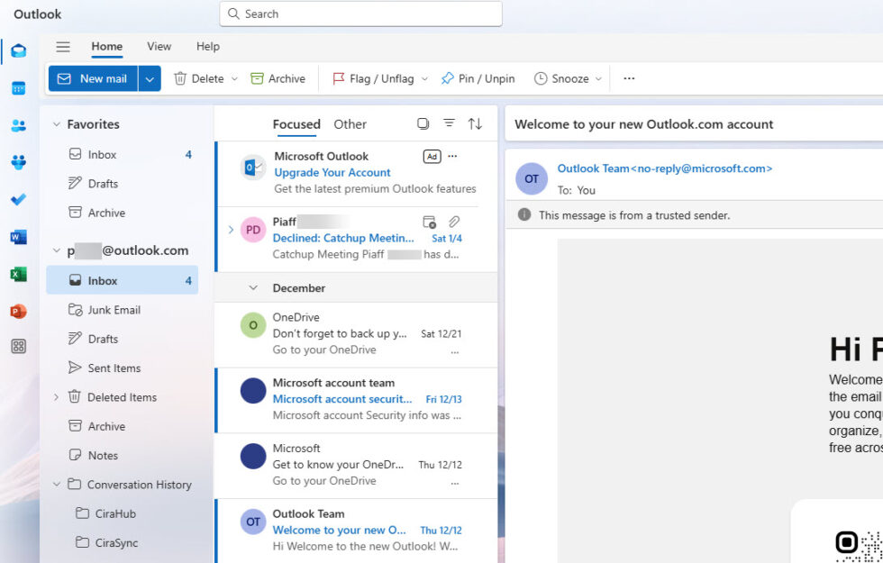Image resolution: width=883 pixels, height=563 pixels.
Task: Launch Word from the app sidebar
Action: (x=18, y=237)
